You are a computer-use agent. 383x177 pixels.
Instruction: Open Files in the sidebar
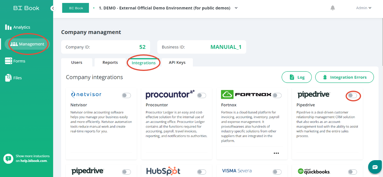pos(14,78)
